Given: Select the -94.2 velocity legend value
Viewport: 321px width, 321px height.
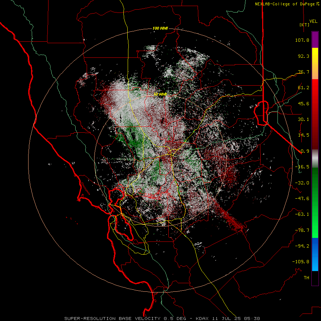Looking at the screenshot, I should tap(302, 246).
